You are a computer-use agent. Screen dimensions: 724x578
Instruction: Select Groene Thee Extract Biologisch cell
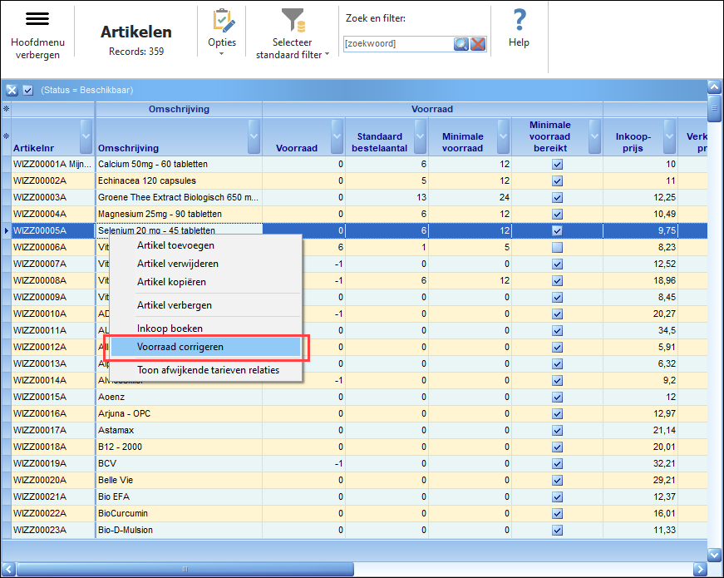(180, 197)
